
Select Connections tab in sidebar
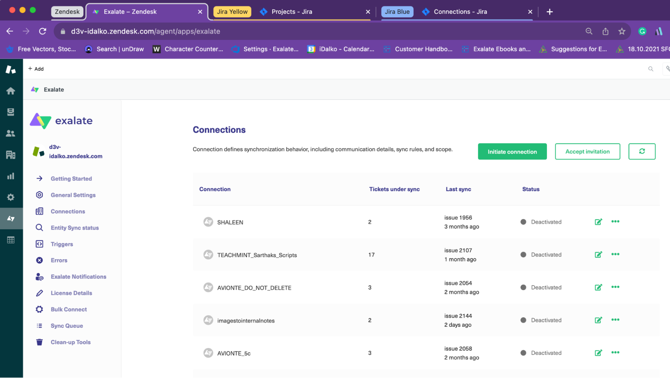(x=68, y=211)
